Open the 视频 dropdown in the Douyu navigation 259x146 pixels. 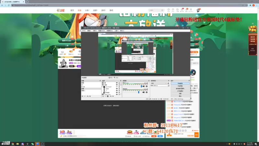(95, 10)
